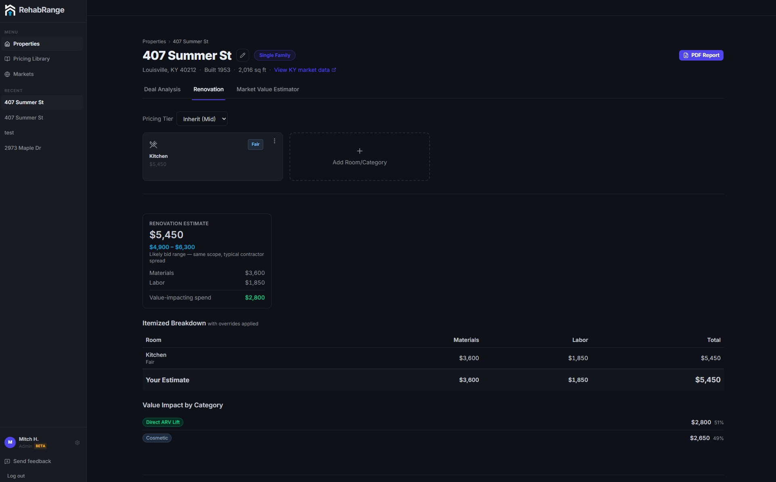Image resolution: width=776 pixels, height=482 pixels.
Task: Click Add Room/Category tile
Action: point(360,157)
